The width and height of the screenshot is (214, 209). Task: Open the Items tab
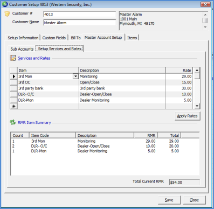[x=132, y=38]
